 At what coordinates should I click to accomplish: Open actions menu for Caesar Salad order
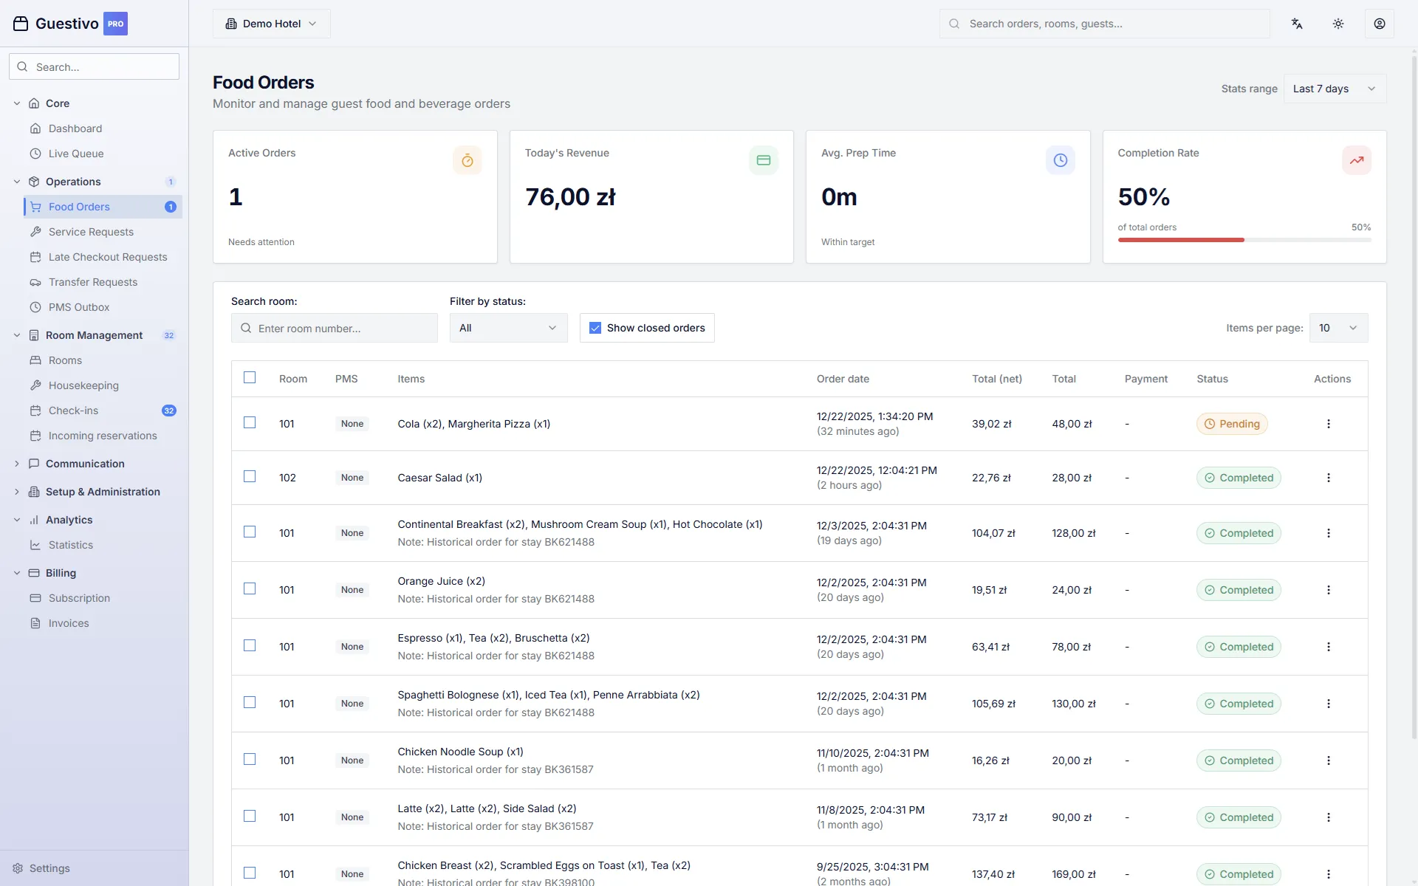click(x=1328, y=478)
